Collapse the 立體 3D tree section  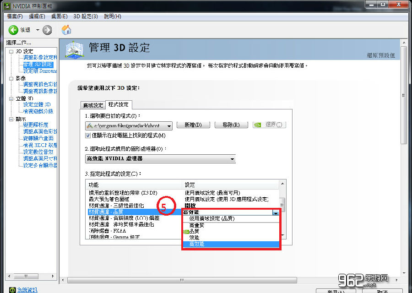(12, 98)
